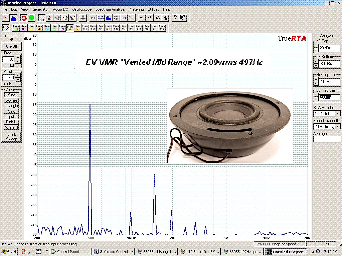The image size is (342, 256).
Task: Select the White N noise waveform
Action: click(x=11, y=127)
